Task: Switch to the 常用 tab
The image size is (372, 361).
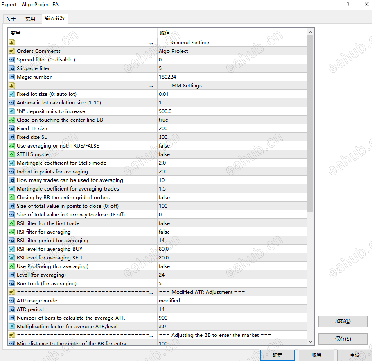Action: (30, 19)
